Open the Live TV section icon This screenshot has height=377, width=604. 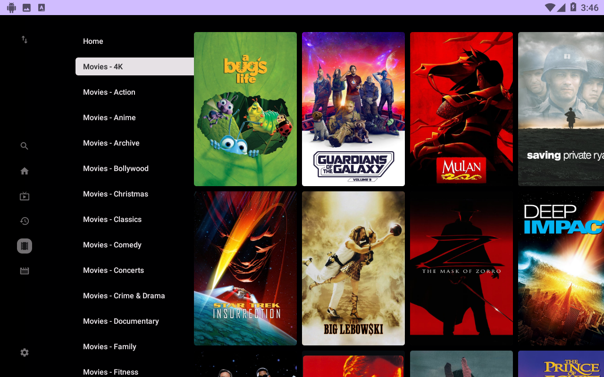[x=25, y=197]
